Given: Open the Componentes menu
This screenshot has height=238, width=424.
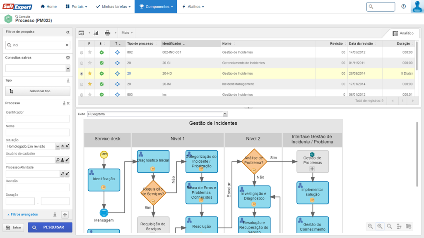Looking at the screenshot, I should tap(156, 7).
